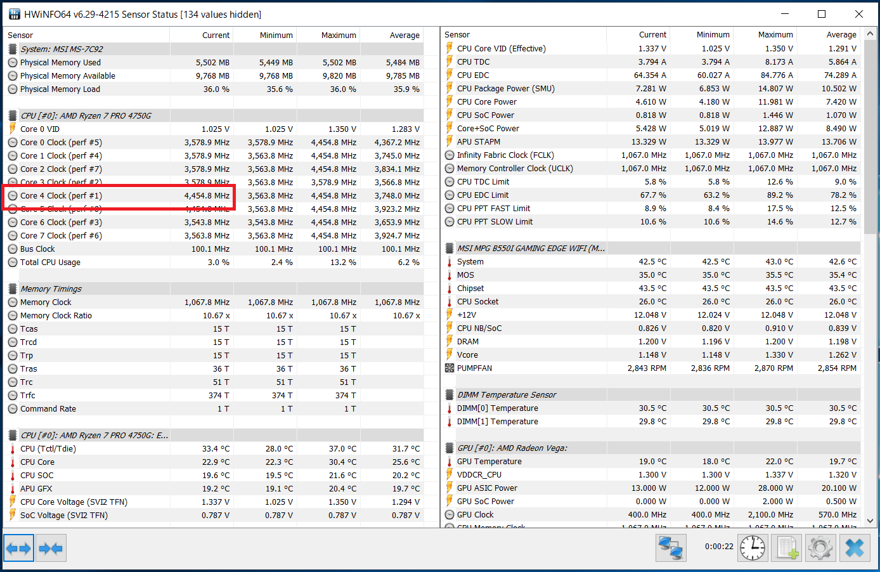
Task: Click the icon beside Total CPU Usage
Action: click(x=13, y=262)
